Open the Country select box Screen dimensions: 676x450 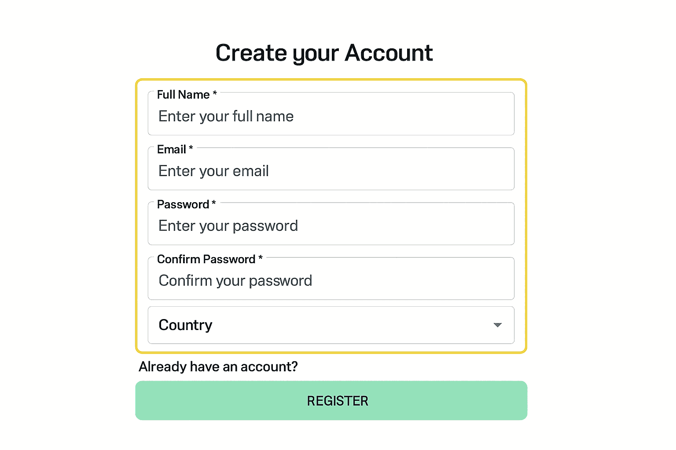point(331,325)
